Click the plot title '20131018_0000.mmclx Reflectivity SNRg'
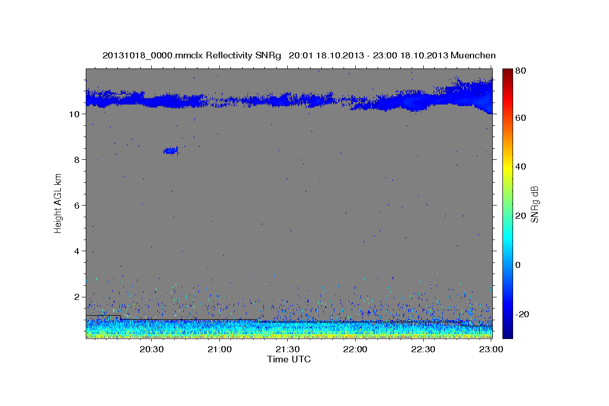 pyautogui.click(x=192, y=55)
